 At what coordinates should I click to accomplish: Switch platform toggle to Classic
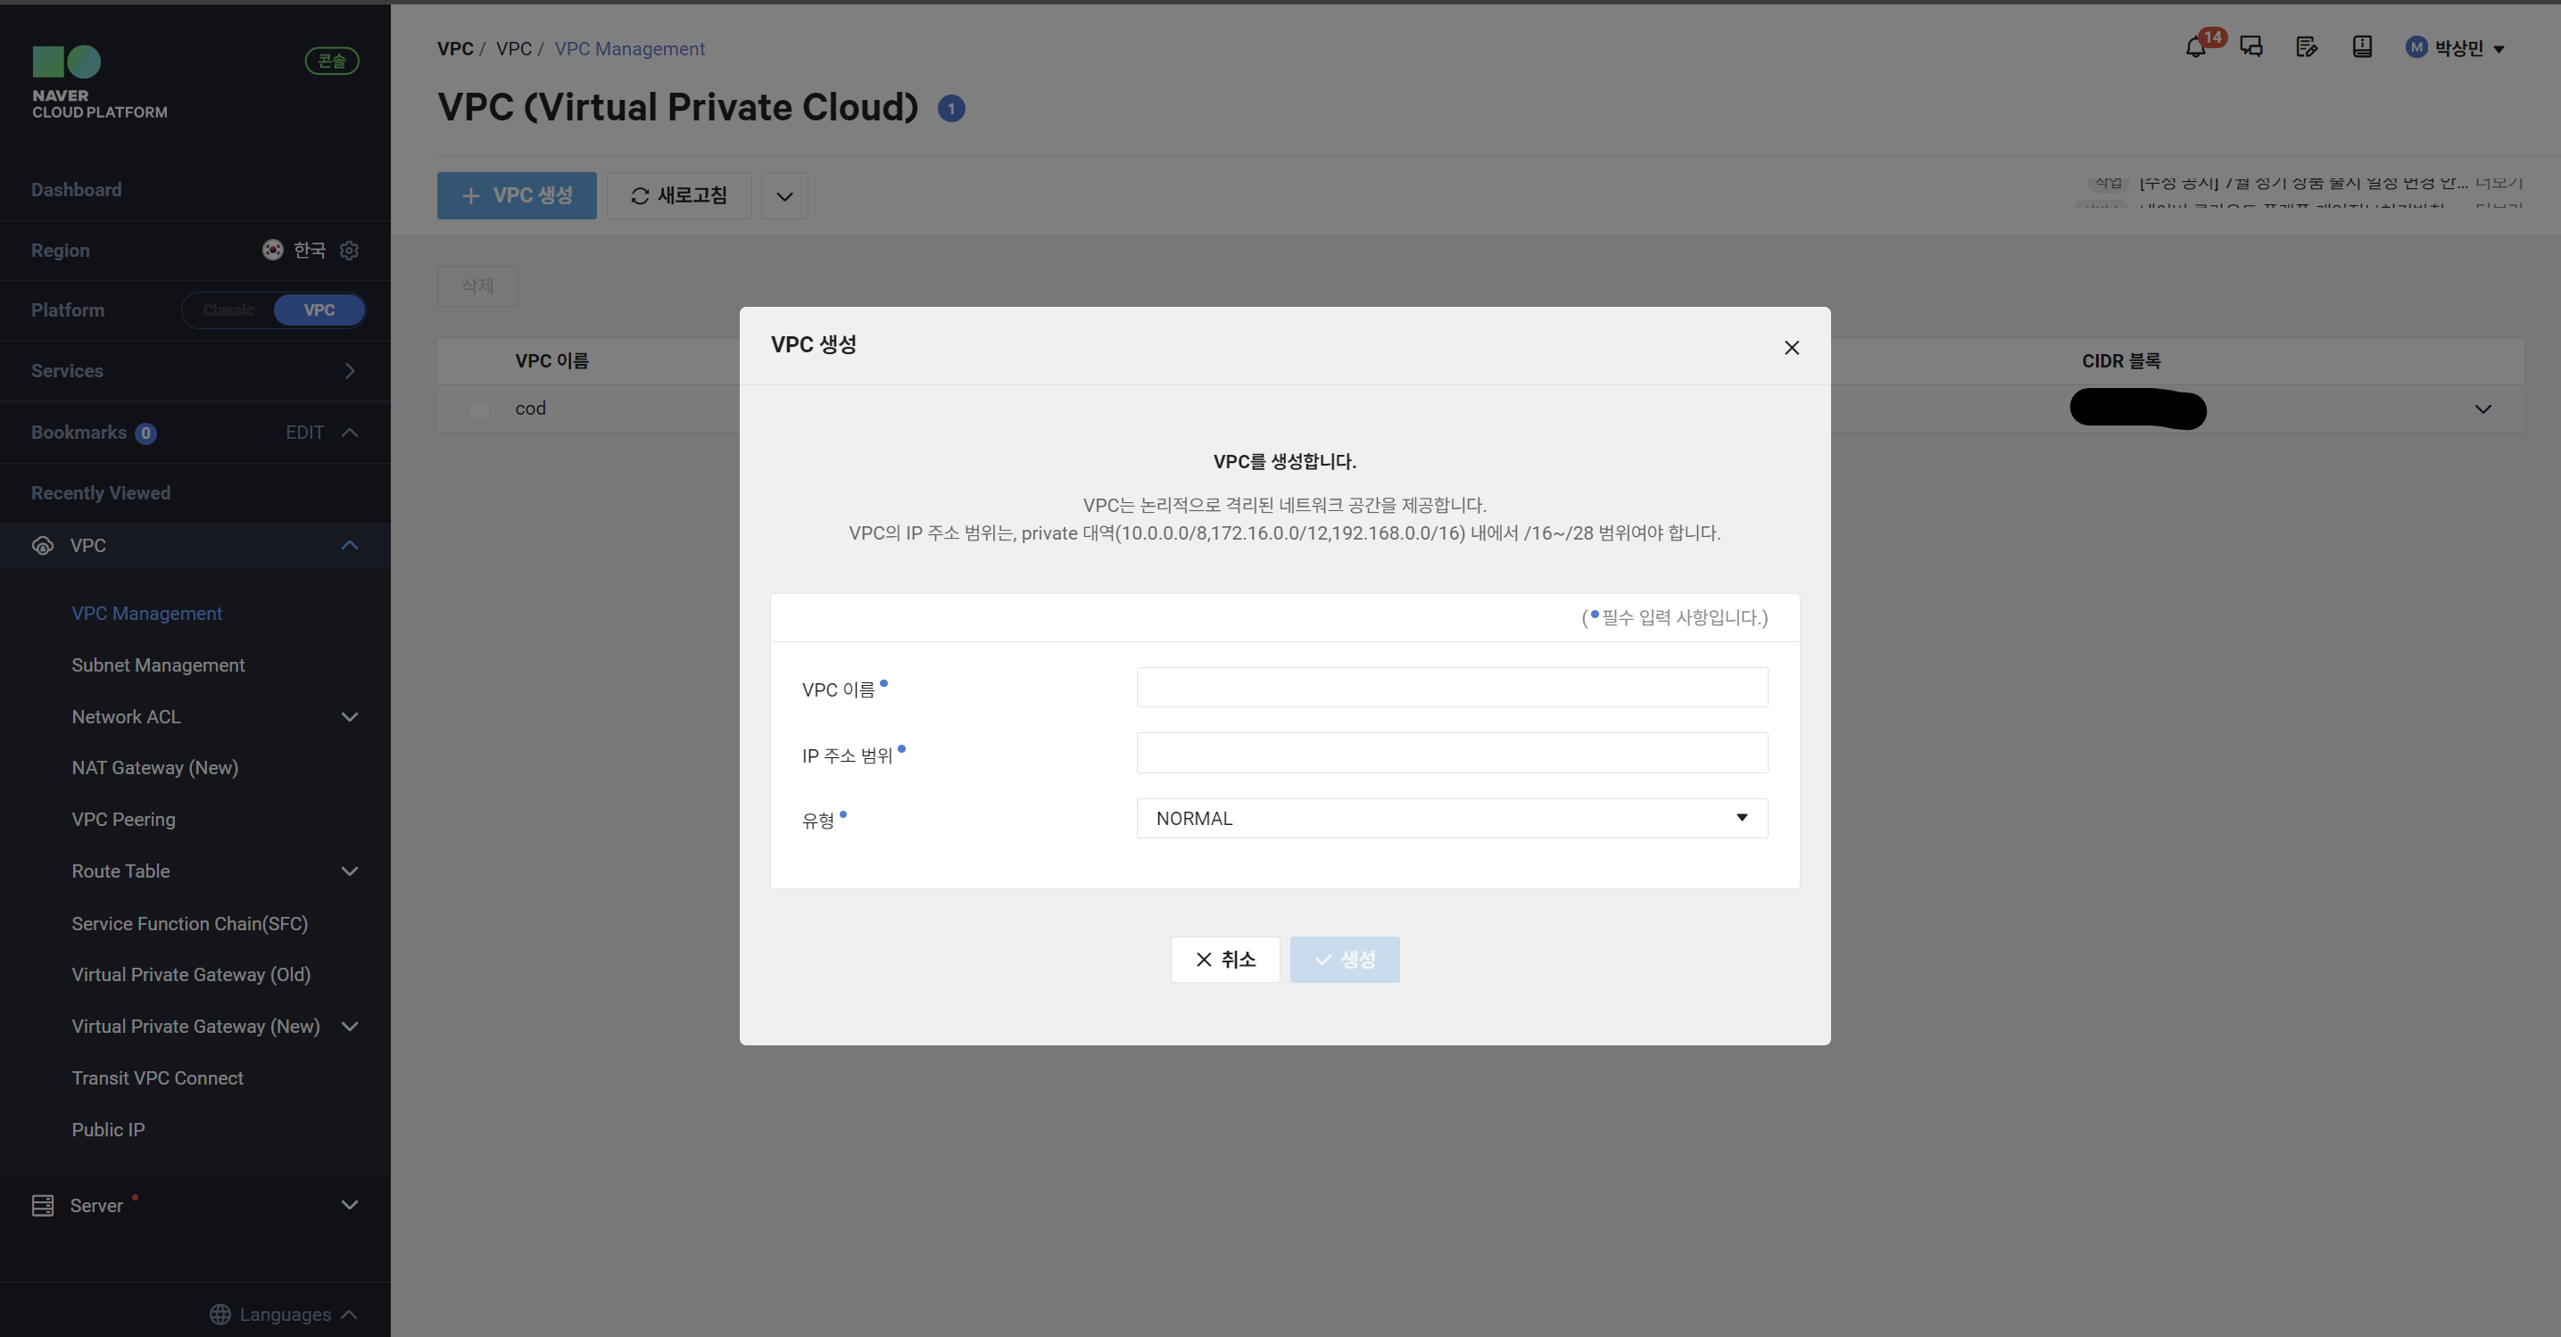(x=228, y=310)
